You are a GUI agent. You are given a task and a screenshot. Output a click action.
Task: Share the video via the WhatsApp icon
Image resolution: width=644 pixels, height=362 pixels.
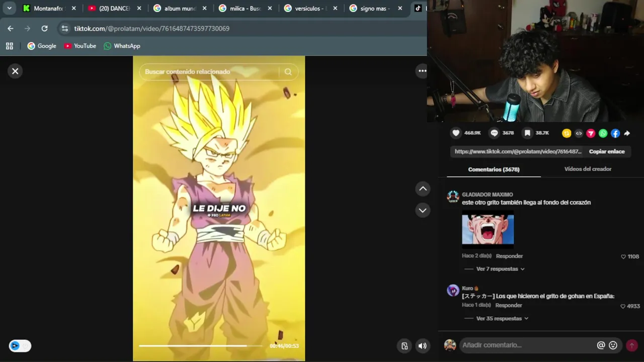(x=603, y=133)
